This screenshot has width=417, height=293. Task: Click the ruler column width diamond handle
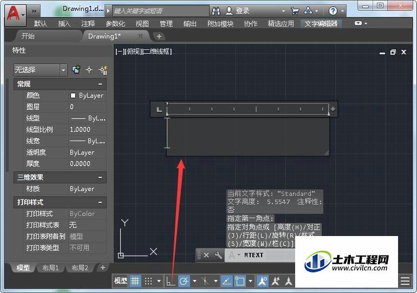[333, 109]
